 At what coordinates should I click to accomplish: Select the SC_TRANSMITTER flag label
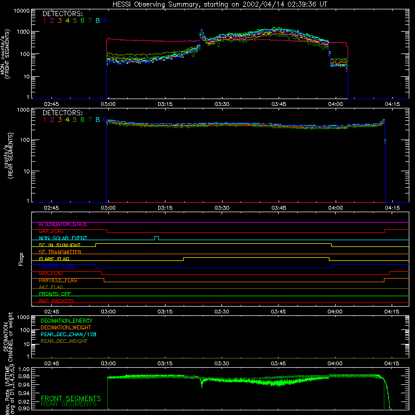coord(60,252)
